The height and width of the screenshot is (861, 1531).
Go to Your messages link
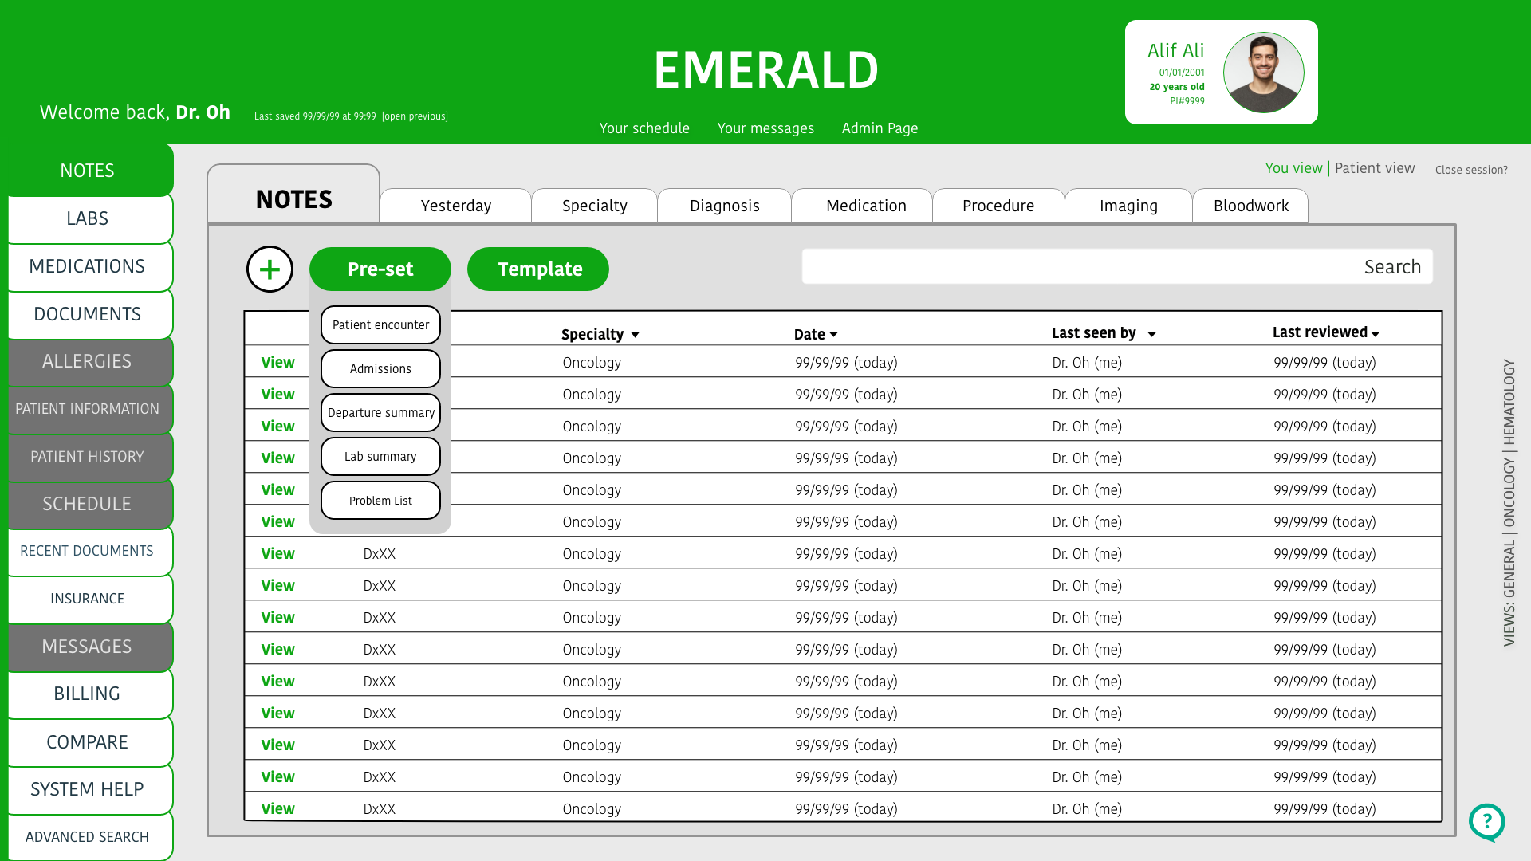click(x=765, y=128)
